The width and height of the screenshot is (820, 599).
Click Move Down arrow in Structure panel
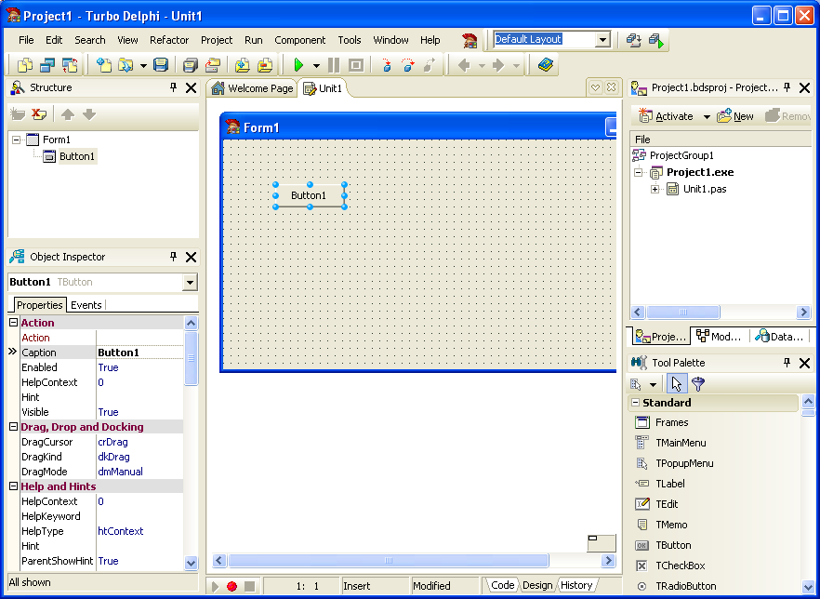[x=89, y=114]
